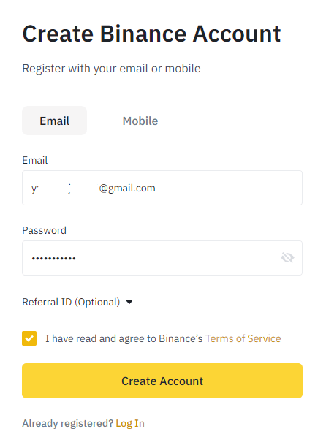The image size is (326, 437).
Task: Click the masked password dots
Action: (x=53, y=259)
